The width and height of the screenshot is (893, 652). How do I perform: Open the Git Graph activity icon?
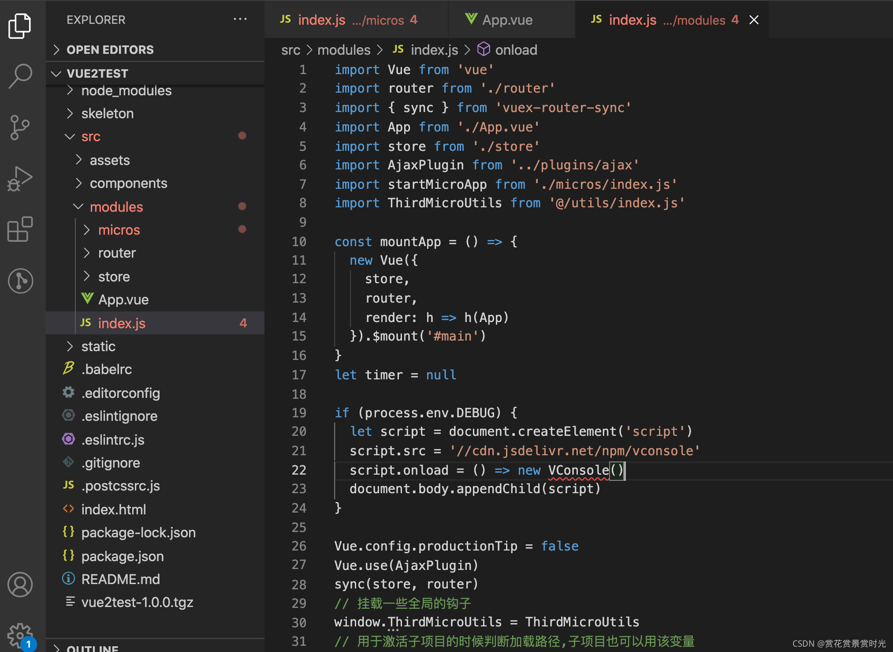[20, 281]
